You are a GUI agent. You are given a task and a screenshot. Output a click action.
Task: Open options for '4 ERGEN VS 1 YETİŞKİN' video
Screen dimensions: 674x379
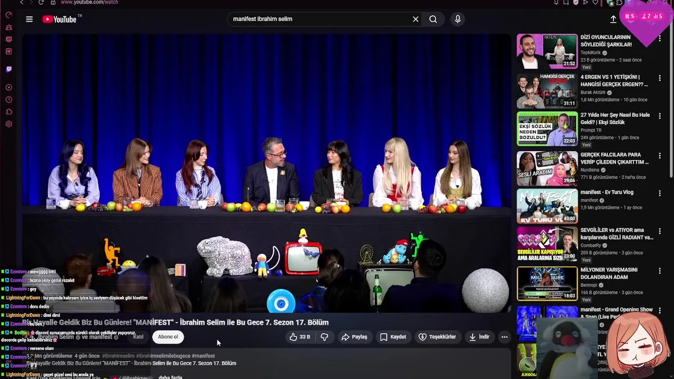[659, 78]
